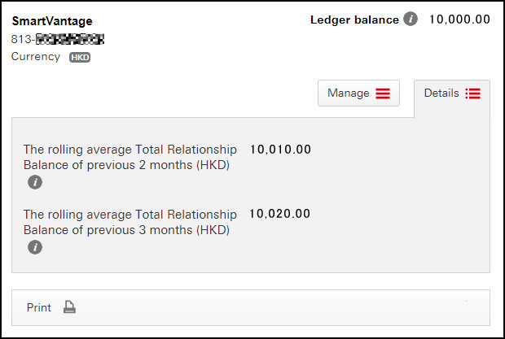Click the 10,010.00 rolling average value
The width and height of the screenshot is (505, 339).
tap(280, 149)
